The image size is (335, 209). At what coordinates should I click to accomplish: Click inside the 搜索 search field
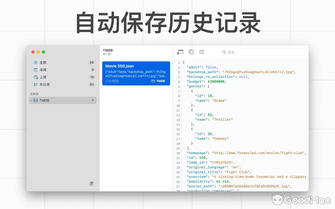262,52
